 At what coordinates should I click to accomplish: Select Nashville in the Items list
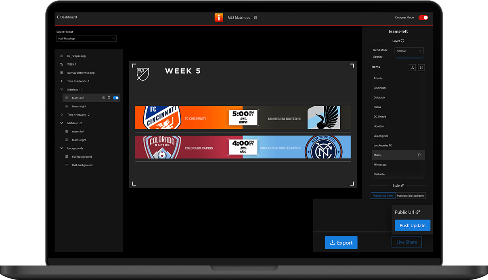click(398, 174)
